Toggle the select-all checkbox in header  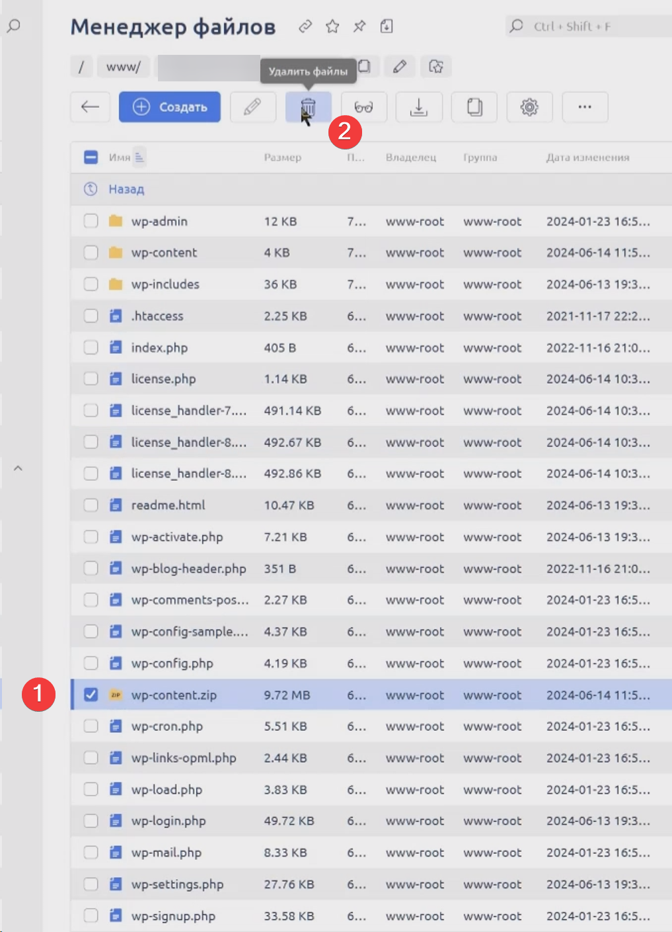tap(91, 157)
